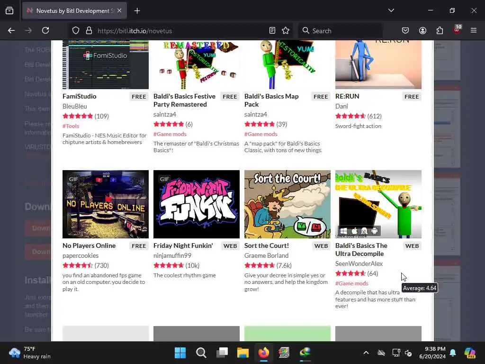Open the Extensions puzzle icon
Image resolution: width=485 pixels, height=364 pixels.
[x=440, y=30]
